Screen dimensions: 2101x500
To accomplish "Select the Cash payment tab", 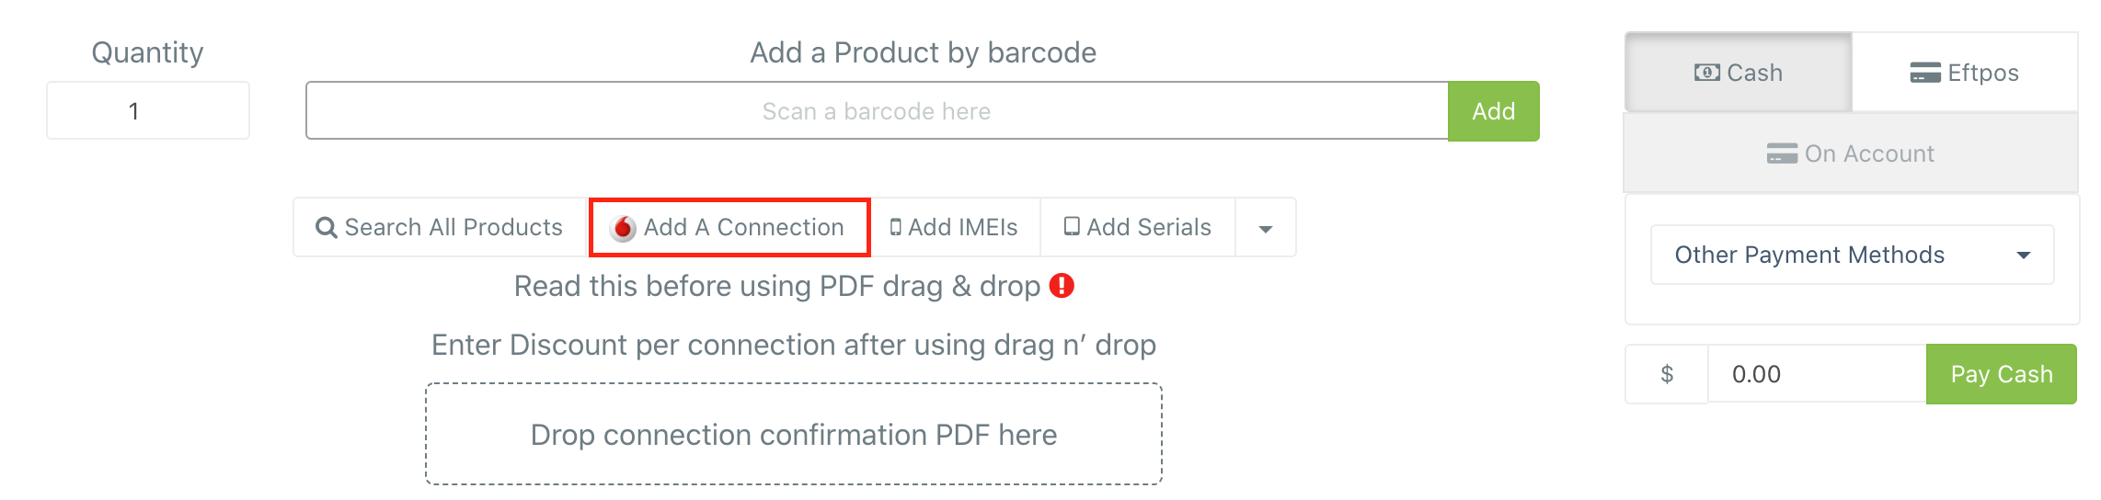I will tap(1739, 73).
